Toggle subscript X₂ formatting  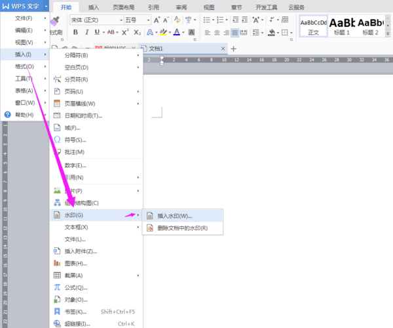pyautogui.click(x=137, y=32)
